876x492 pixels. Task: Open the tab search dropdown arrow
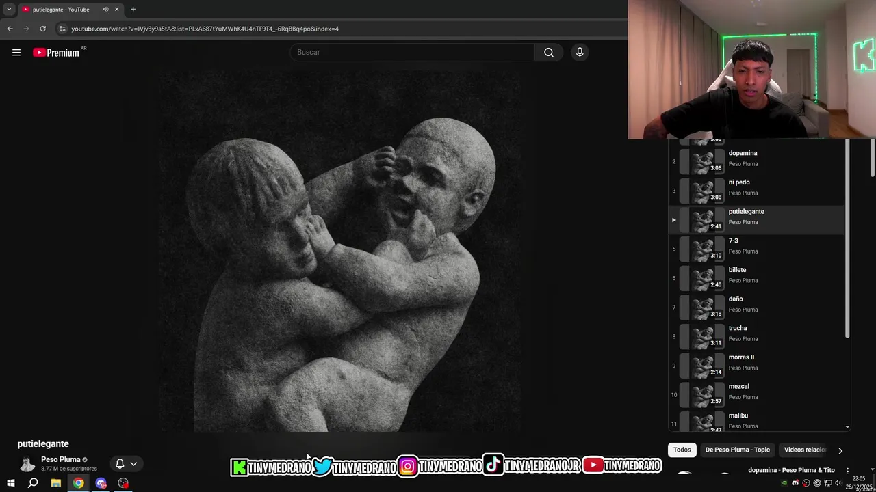(9, 9)
